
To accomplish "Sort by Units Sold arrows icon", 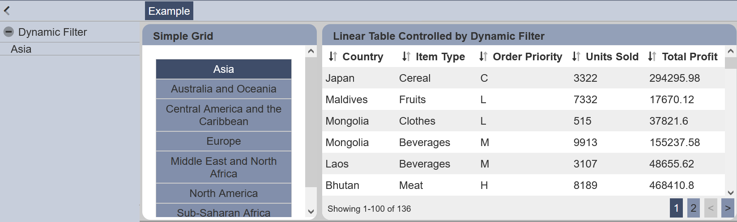I will [x=576, y=57].
